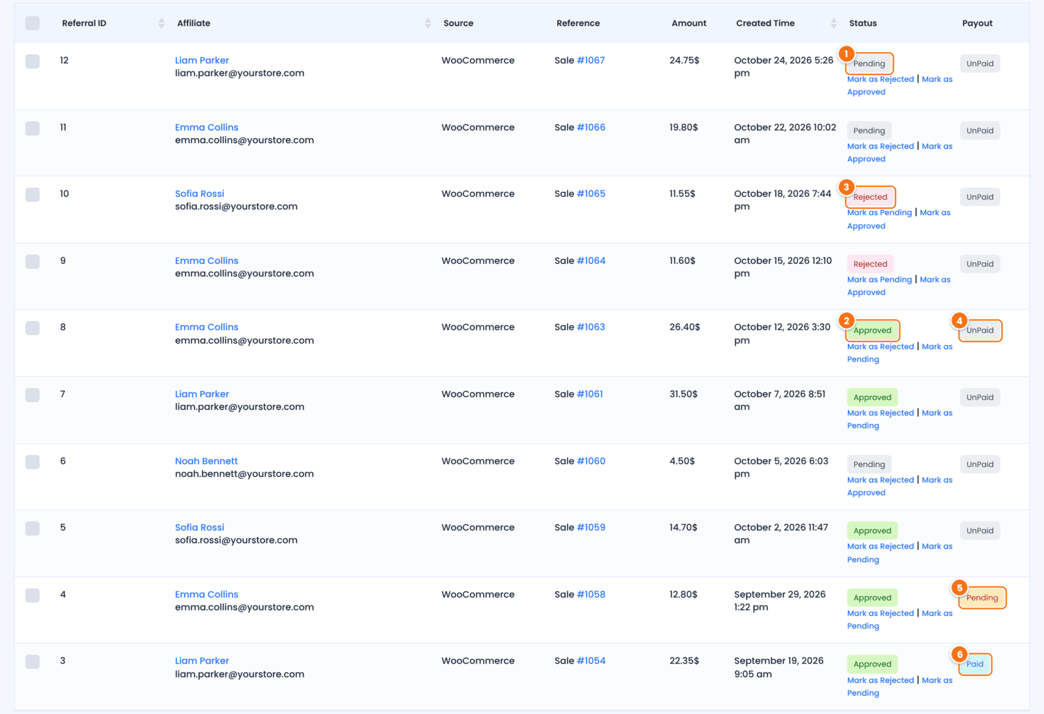The image size is (1044, 714).
Task: Click the Pending status badge on referral 11
Action: pos(869,131)
